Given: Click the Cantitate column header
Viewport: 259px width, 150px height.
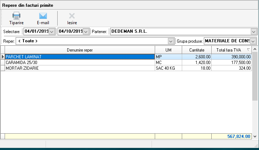Looking at the screenshot, I should point(196,50).
